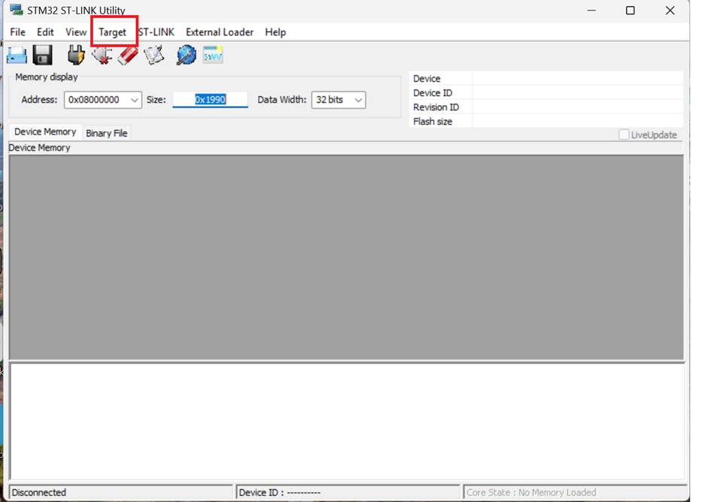
Task: Switch to the Binary File tab
Action: coord(107,133)
